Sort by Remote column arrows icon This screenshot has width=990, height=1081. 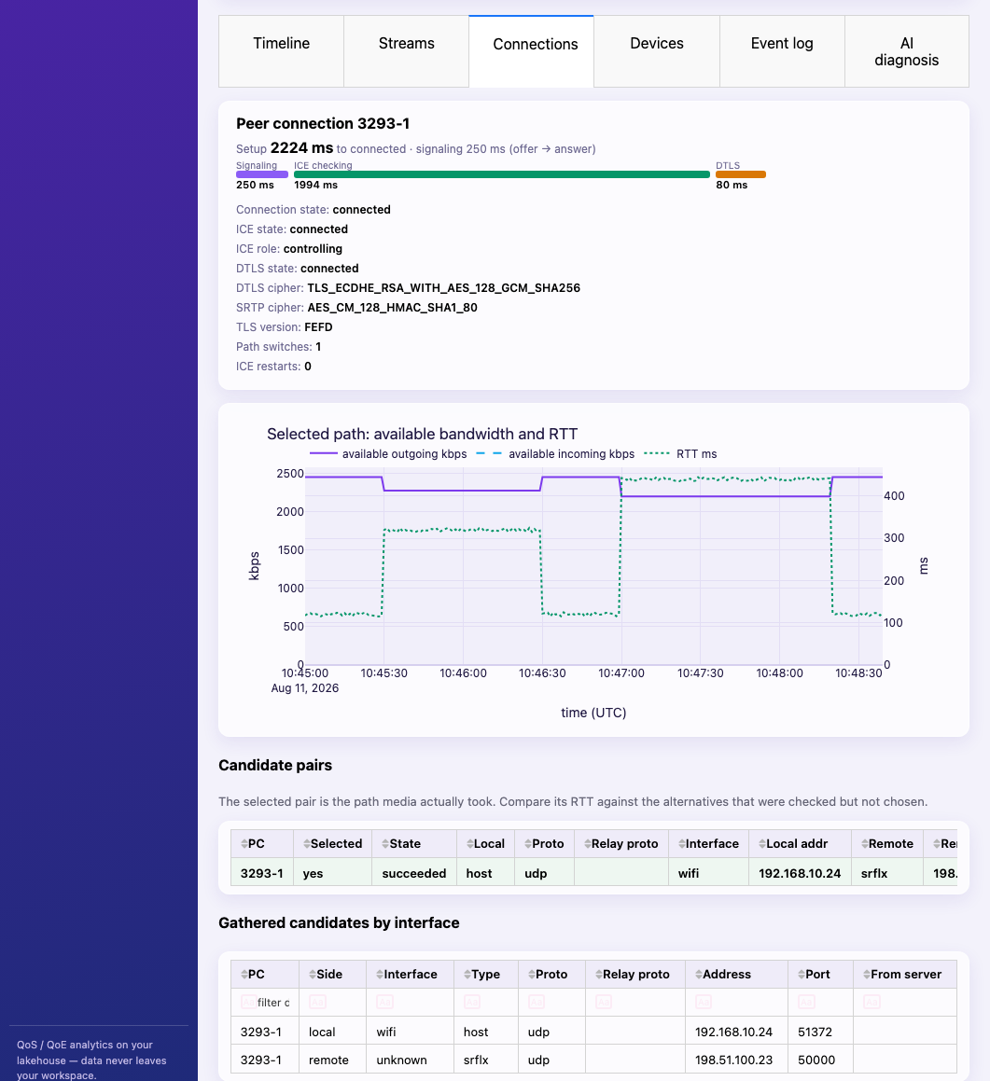click(864, 844)
